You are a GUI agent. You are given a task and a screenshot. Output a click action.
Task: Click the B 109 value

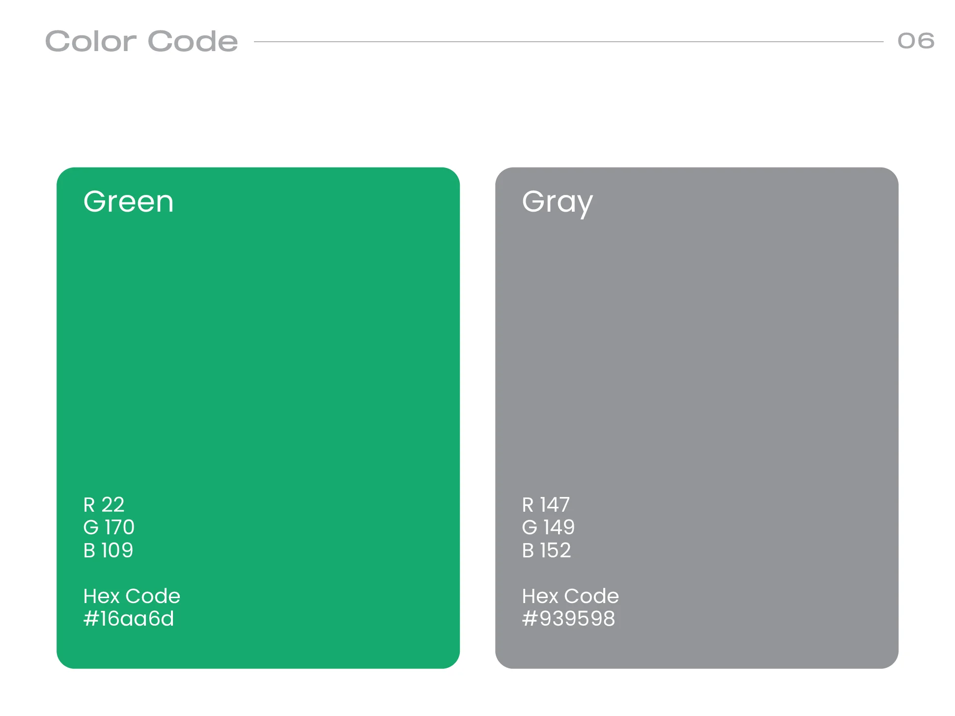coord(108,551)
